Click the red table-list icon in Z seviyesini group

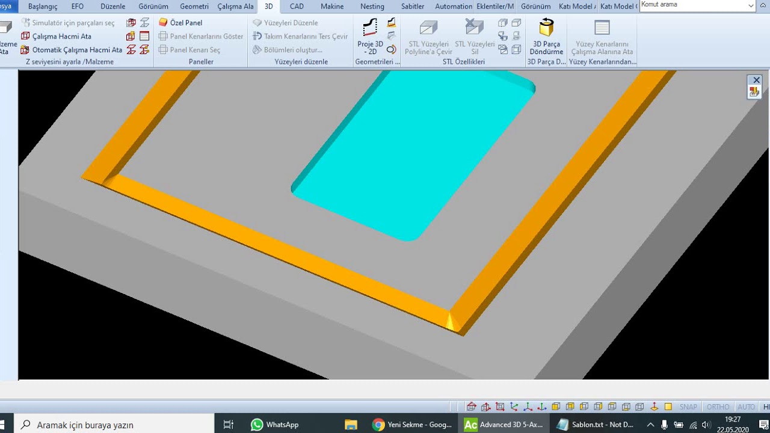(144, 36)
